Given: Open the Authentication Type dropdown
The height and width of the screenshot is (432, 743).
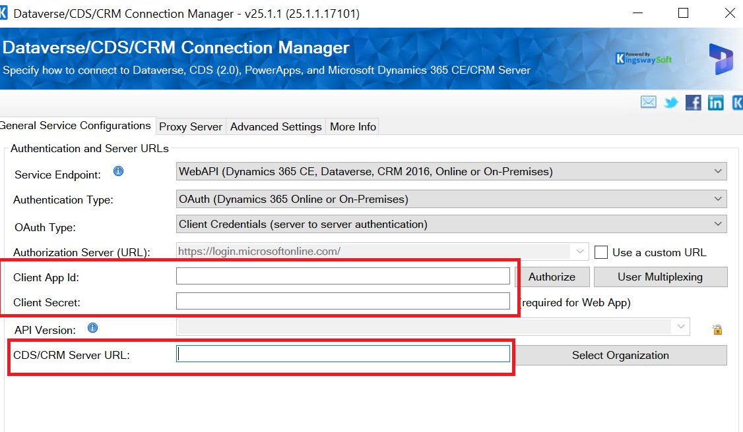Looking at the screenshot, I should tap(451, 199).
